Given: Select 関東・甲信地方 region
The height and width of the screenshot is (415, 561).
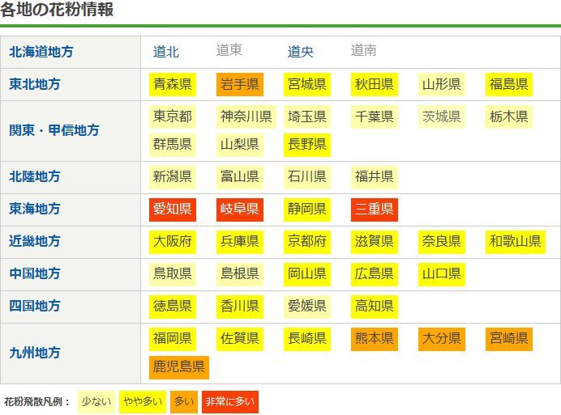Looking at the screenshot, I should coord(54,129).
